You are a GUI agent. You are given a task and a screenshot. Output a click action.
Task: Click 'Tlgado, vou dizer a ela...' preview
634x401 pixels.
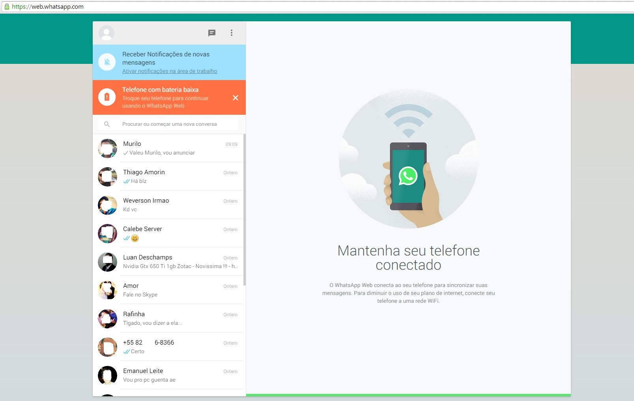coord(153,323)
